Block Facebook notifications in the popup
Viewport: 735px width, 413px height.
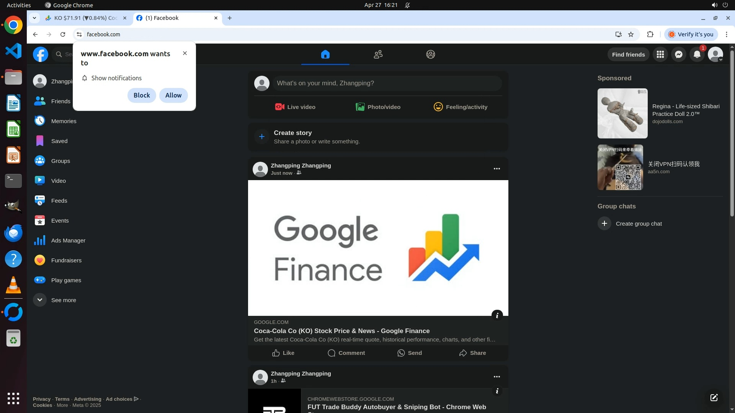[142, 95]
